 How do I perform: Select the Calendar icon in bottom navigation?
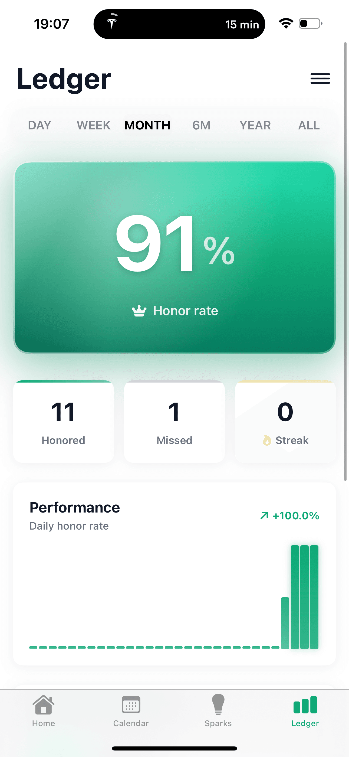pos(131,705)
